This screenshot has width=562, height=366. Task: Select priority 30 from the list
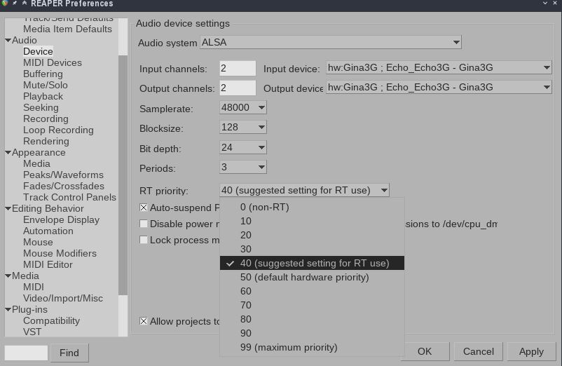312,249
